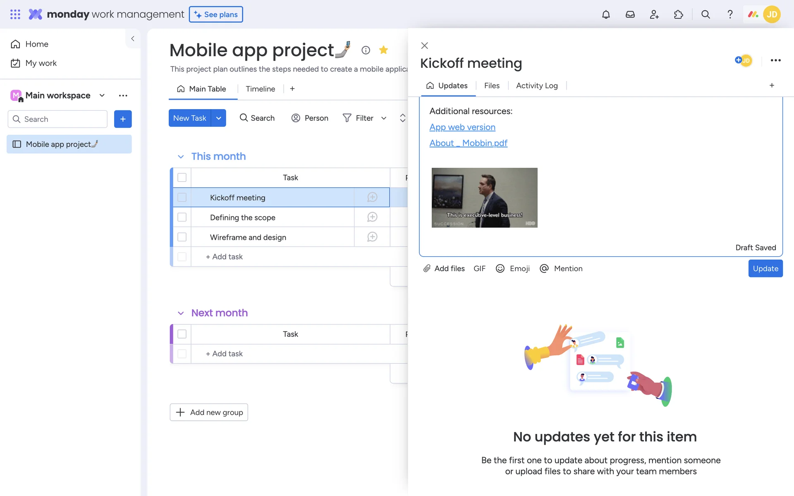Switch to the Activity Log tab
The width and height of the screenshot is (794, 496).
tap(537, 86)
